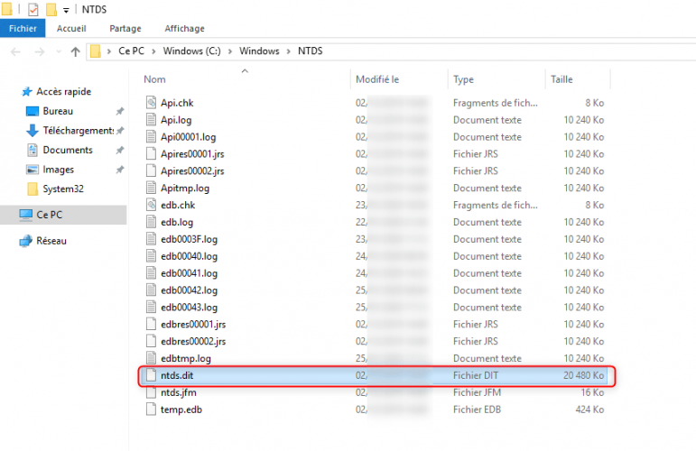The height and width of the screenshot is (451, 696).
Task: Expand the chevron after Windows (C:) in path
Action: coord(230,51)
